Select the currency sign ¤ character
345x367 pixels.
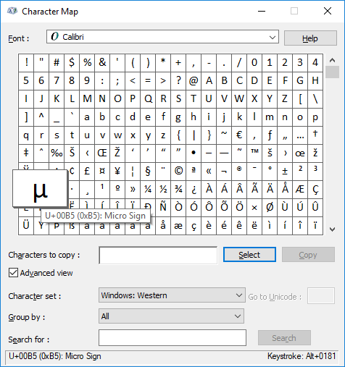(102, 171)
